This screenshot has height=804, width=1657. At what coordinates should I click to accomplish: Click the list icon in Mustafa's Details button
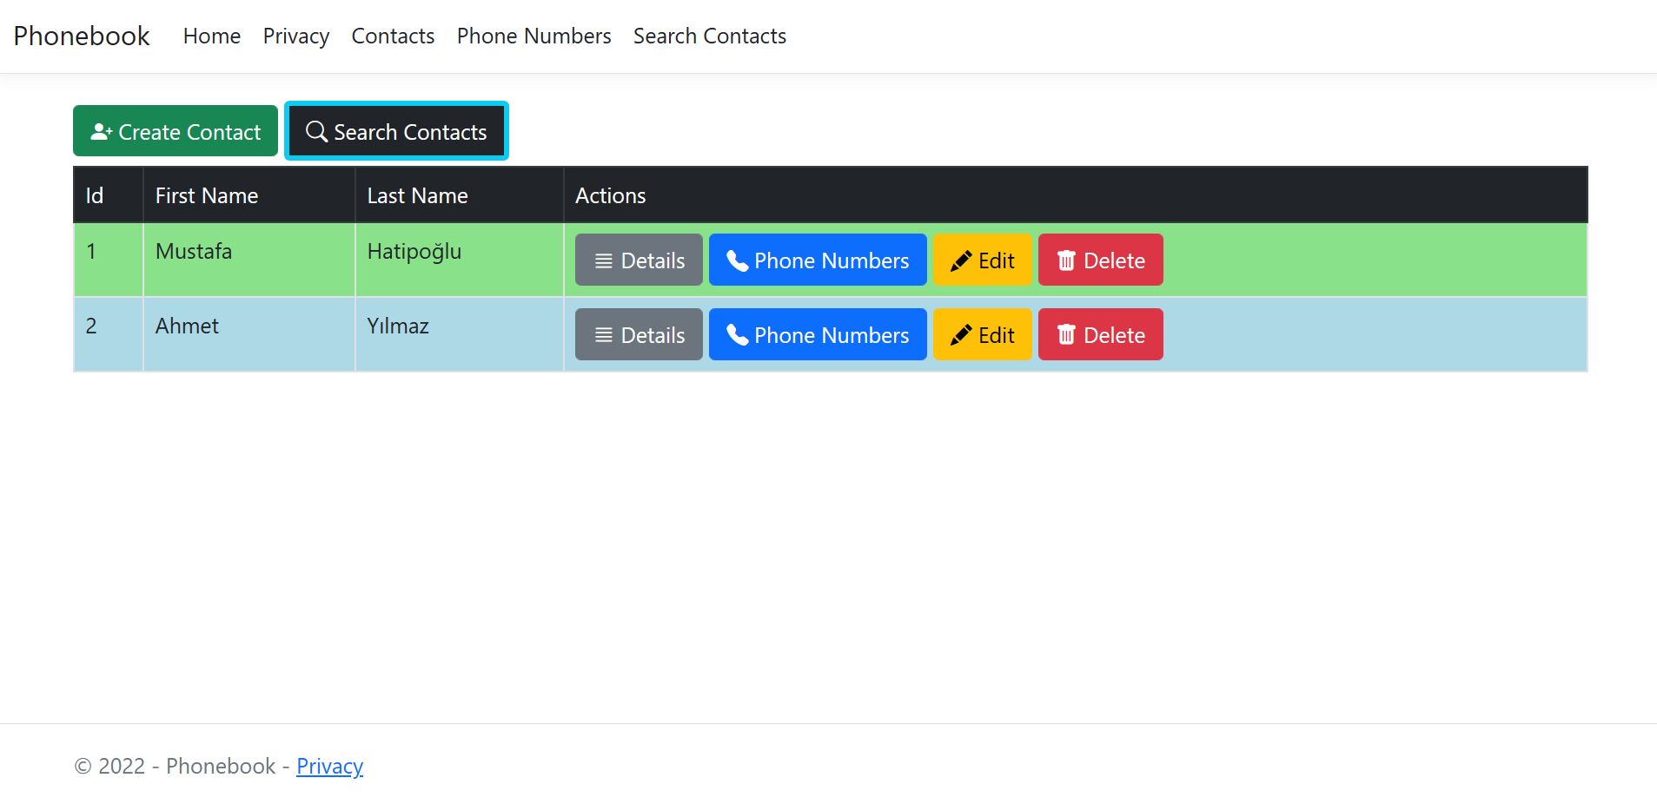click(x=604, y=260)
